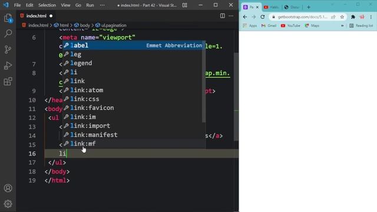Click line 19 closing html tag
Image resolution: width=377 pixels, height=212 pixels.
coord(57,181)
